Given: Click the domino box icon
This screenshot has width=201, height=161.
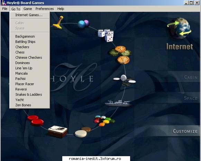Looking at the screenshot, I should point(58,132).
